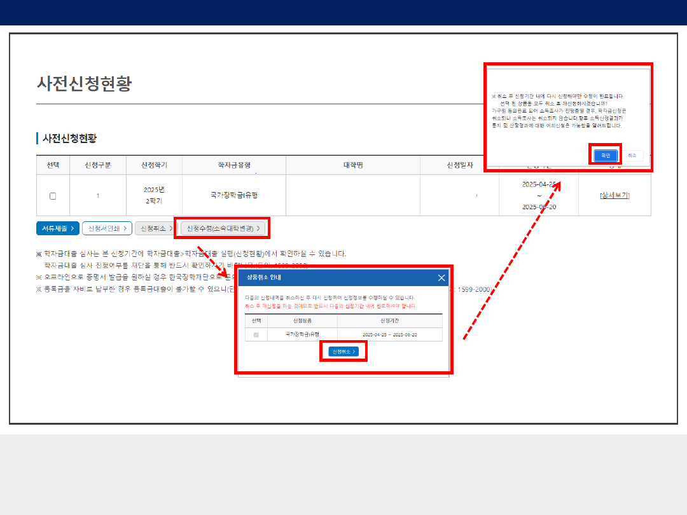Dismiss the alert with the 취소 button
Screen dimensions: 687x515
pyautogui.click(x=632, y=155)
